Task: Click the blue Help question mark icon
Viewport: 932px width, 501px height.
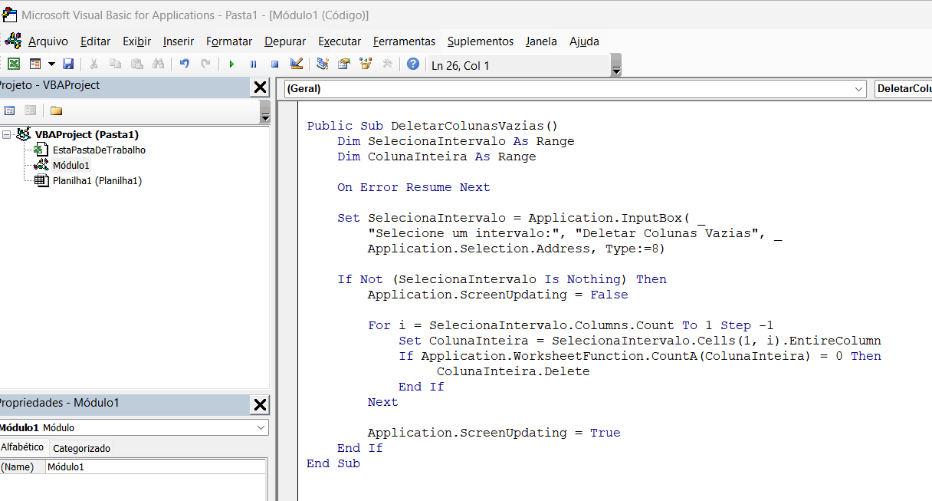Action: click(413, 64)
